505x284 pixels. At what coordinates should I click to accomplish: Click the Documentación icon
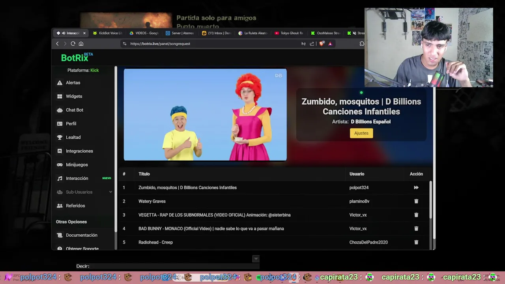[60, 235]
